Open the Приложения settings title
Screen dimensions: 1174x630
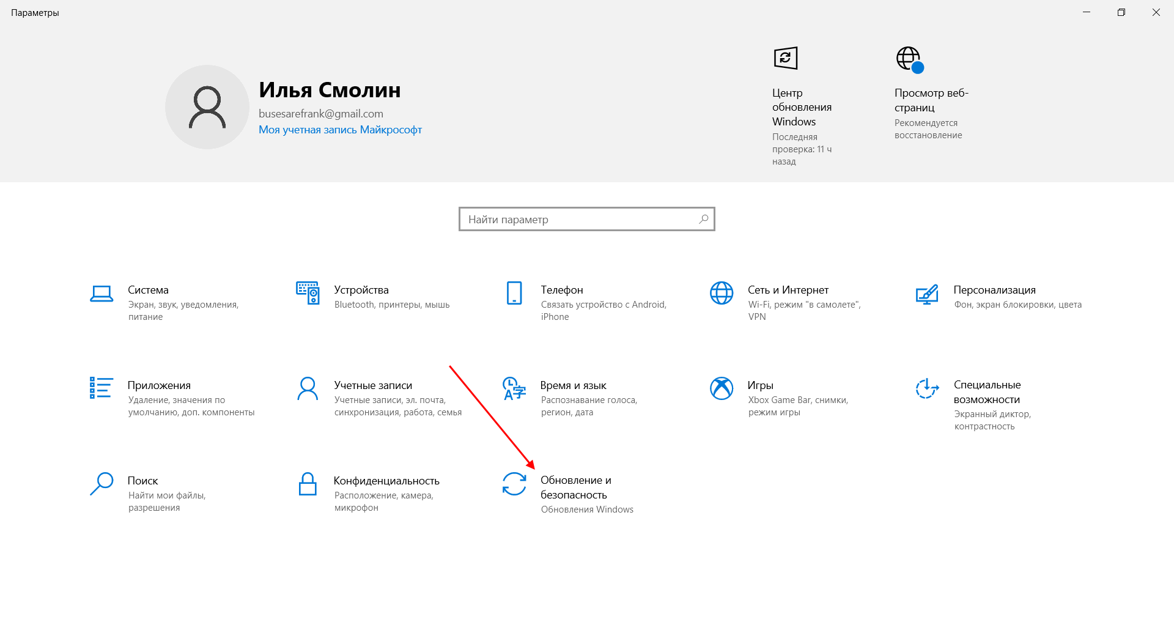click(159, 385)
